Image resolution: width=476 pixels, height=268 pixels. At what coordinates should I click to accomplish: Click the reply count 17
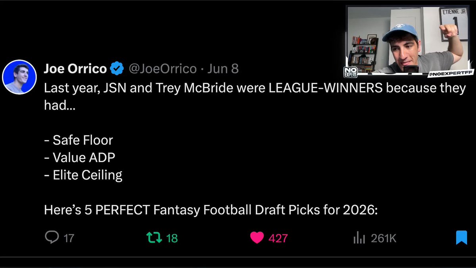point(69,238)
